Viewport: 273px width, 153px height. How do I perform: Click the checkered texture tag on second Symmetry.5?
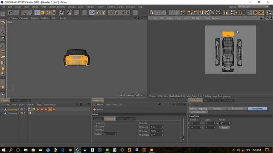pos(30,113)
